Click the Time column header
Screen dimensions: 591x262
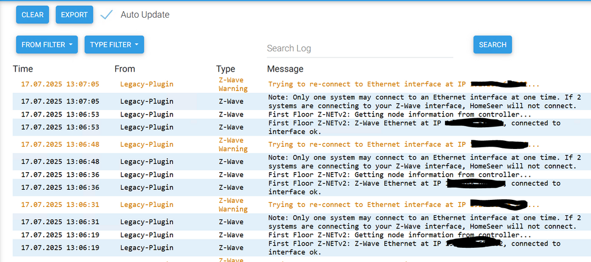[x=23, y=69]
